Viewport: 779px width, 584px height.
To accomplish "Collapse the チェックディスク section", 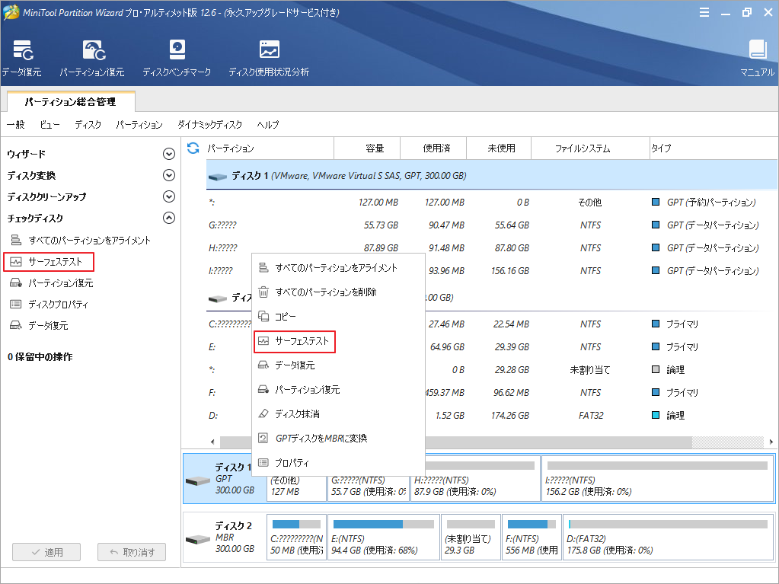I will (x=168, y=218).
